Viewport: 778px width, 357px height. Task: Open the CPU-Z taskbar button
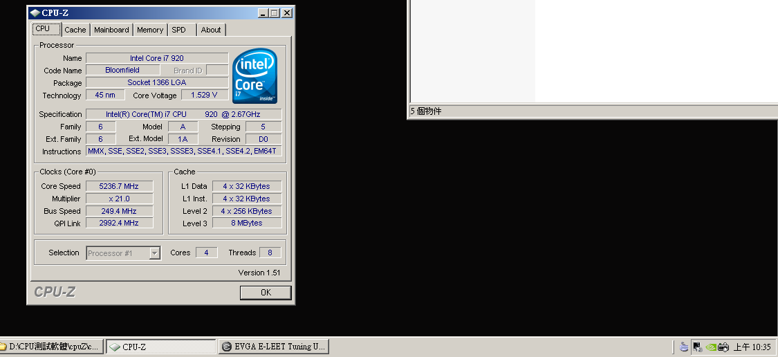tap(161, 347)
